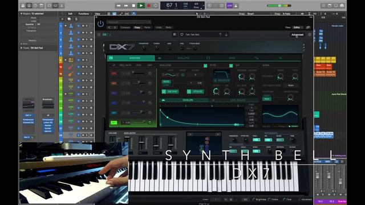Turn the Transpose knob in DX7 header

(144, 48)
